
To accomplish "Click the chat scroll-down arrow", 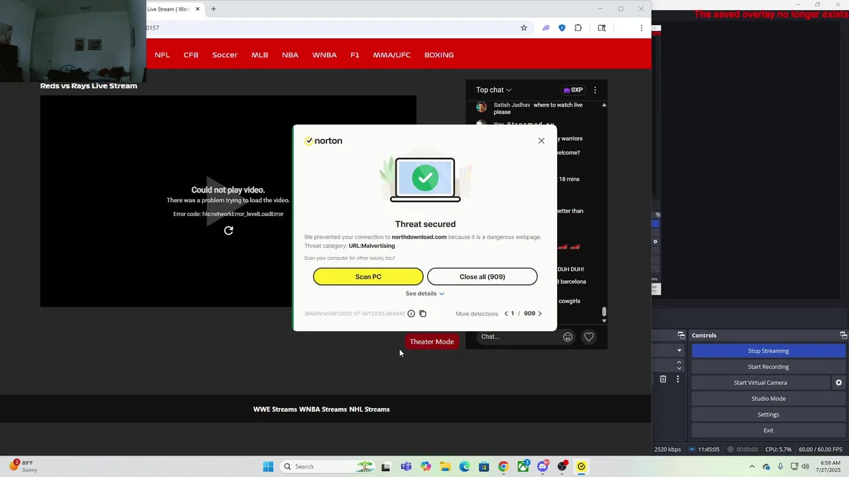I will click(x=604, y=321).
